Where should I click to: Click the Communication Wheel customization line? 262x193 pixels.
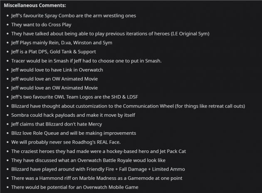pos(128,106)
